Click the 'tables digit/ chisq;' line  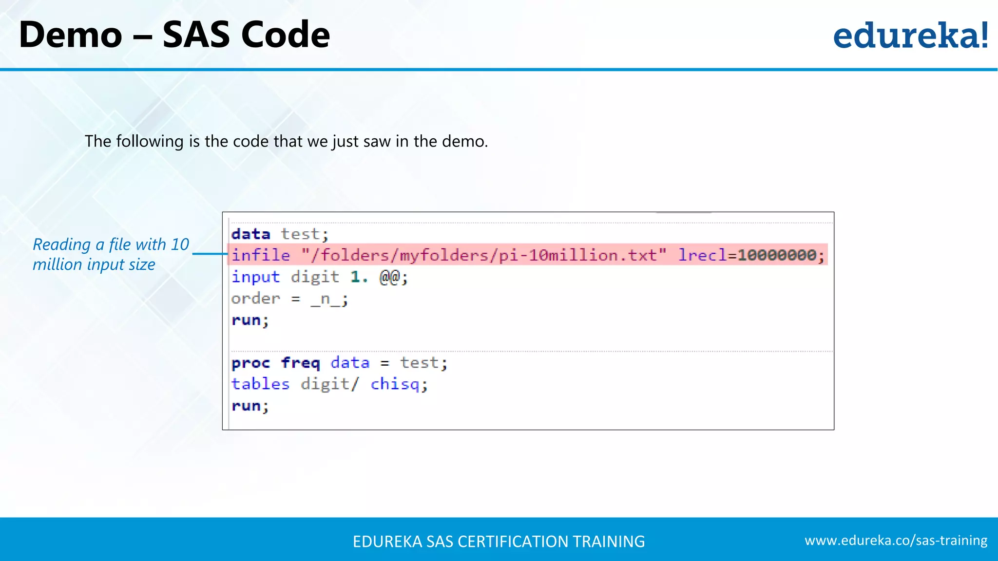point(330,384)
